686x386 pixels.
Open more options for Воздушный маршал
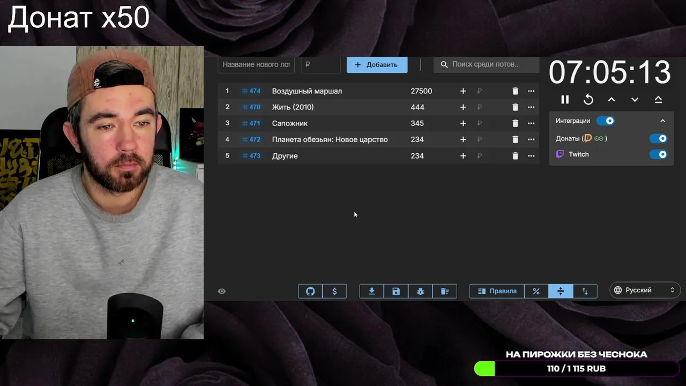click(531, 91)
